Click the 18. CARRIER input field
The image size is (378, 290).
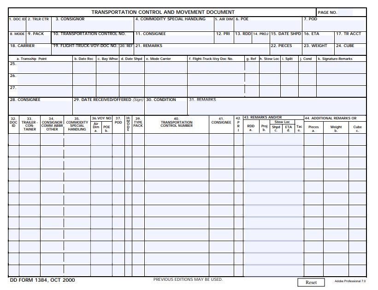click(30, 51)
